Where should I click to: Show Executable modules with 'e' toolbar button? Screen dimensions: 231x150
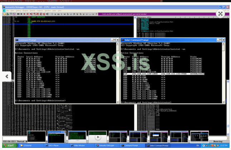pyautogui.click(x=55, y=14)
